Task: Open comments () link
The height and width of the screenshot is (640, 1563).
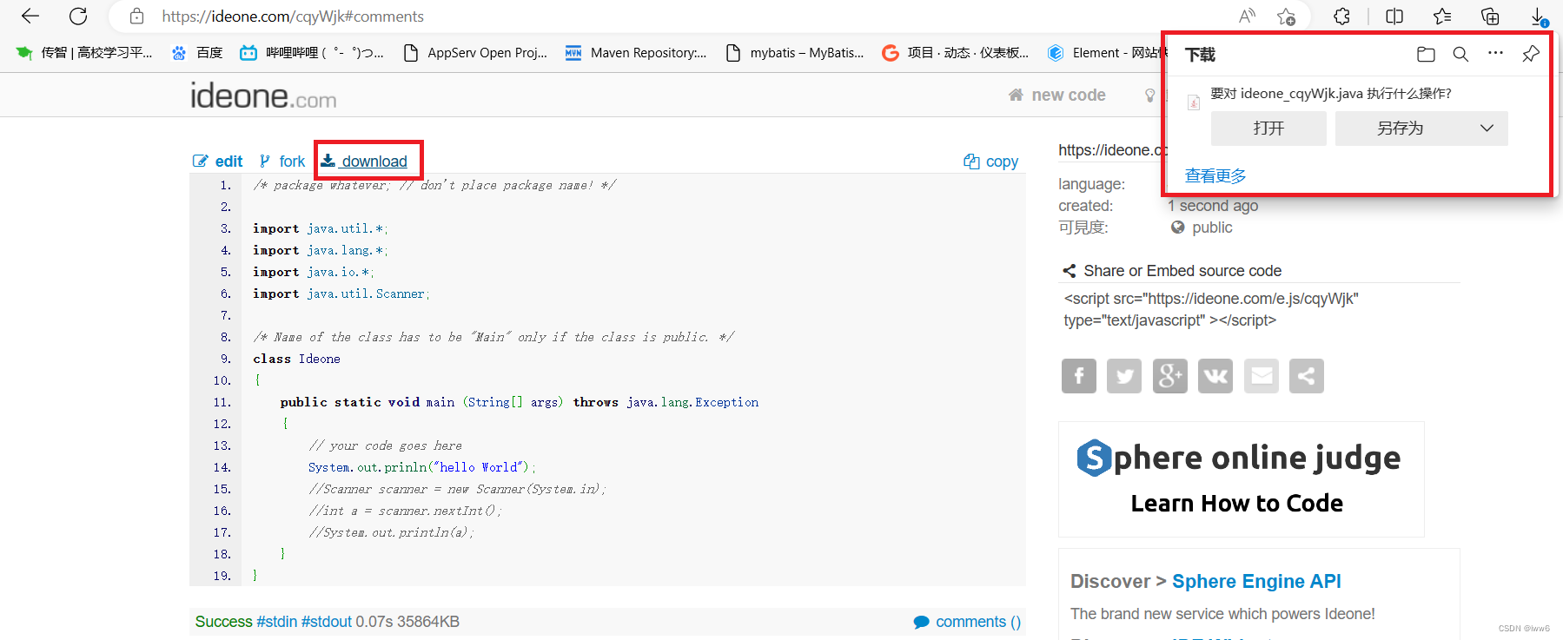Action: 967,622
